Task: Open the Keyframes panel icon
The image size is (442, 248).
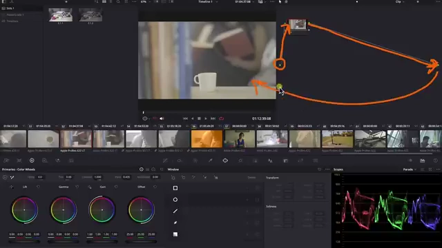Action: (x=410, y=161)
